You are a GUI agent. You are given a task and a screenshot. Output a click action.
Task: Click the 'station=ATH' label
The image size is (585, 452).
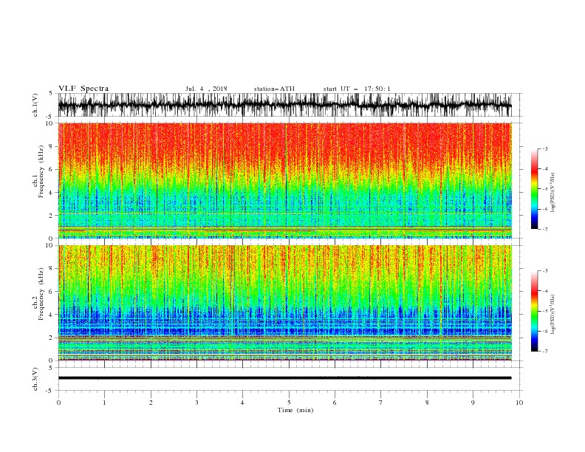tap(274, 89)
